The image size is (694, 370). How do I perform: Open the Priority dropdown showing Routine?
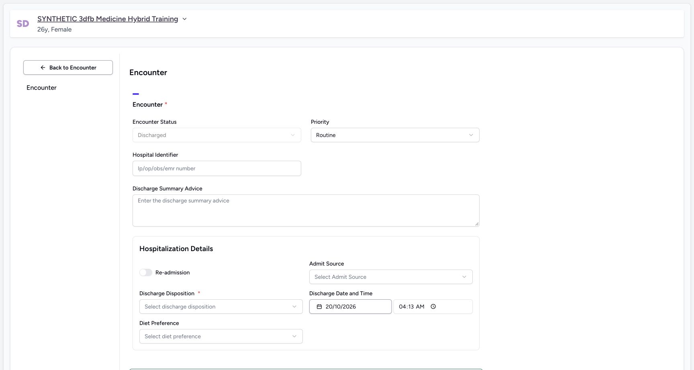[395, 135]
